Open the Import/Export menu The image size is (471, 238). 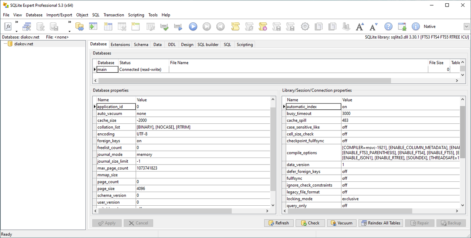point(59,15)
